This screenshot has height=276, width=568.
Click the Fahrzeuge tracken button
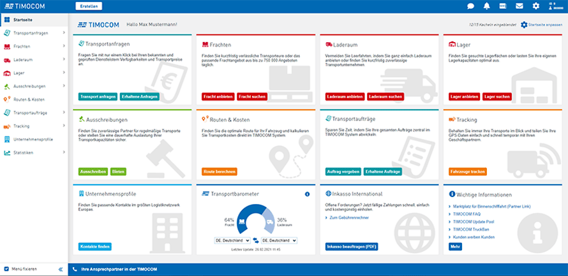click(468, 171)
